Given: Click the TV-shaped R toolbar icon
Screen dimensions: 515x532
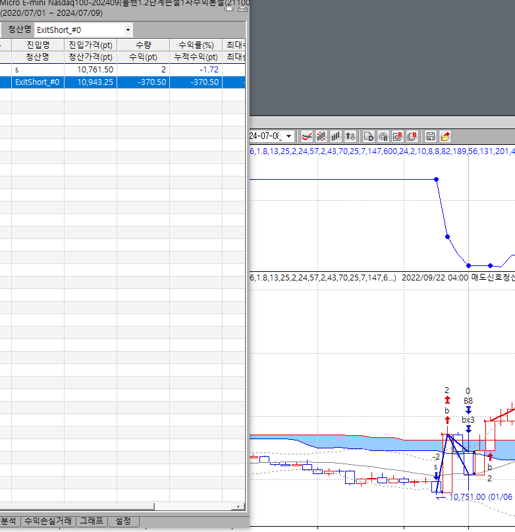Looking at the screenshot, I should [x=383, y=136].
